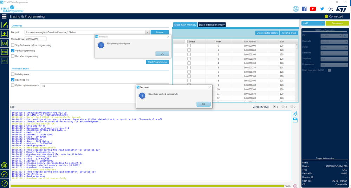The height and width of the screenshot is (188, 351).
Task: Click the firmware upgrade icon in sidebar
Action: coord(4,174)
